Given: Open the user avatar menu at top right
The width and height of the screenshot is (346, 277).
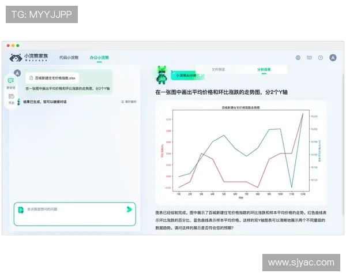Looking at the screenshot, I should coord(333,58).
